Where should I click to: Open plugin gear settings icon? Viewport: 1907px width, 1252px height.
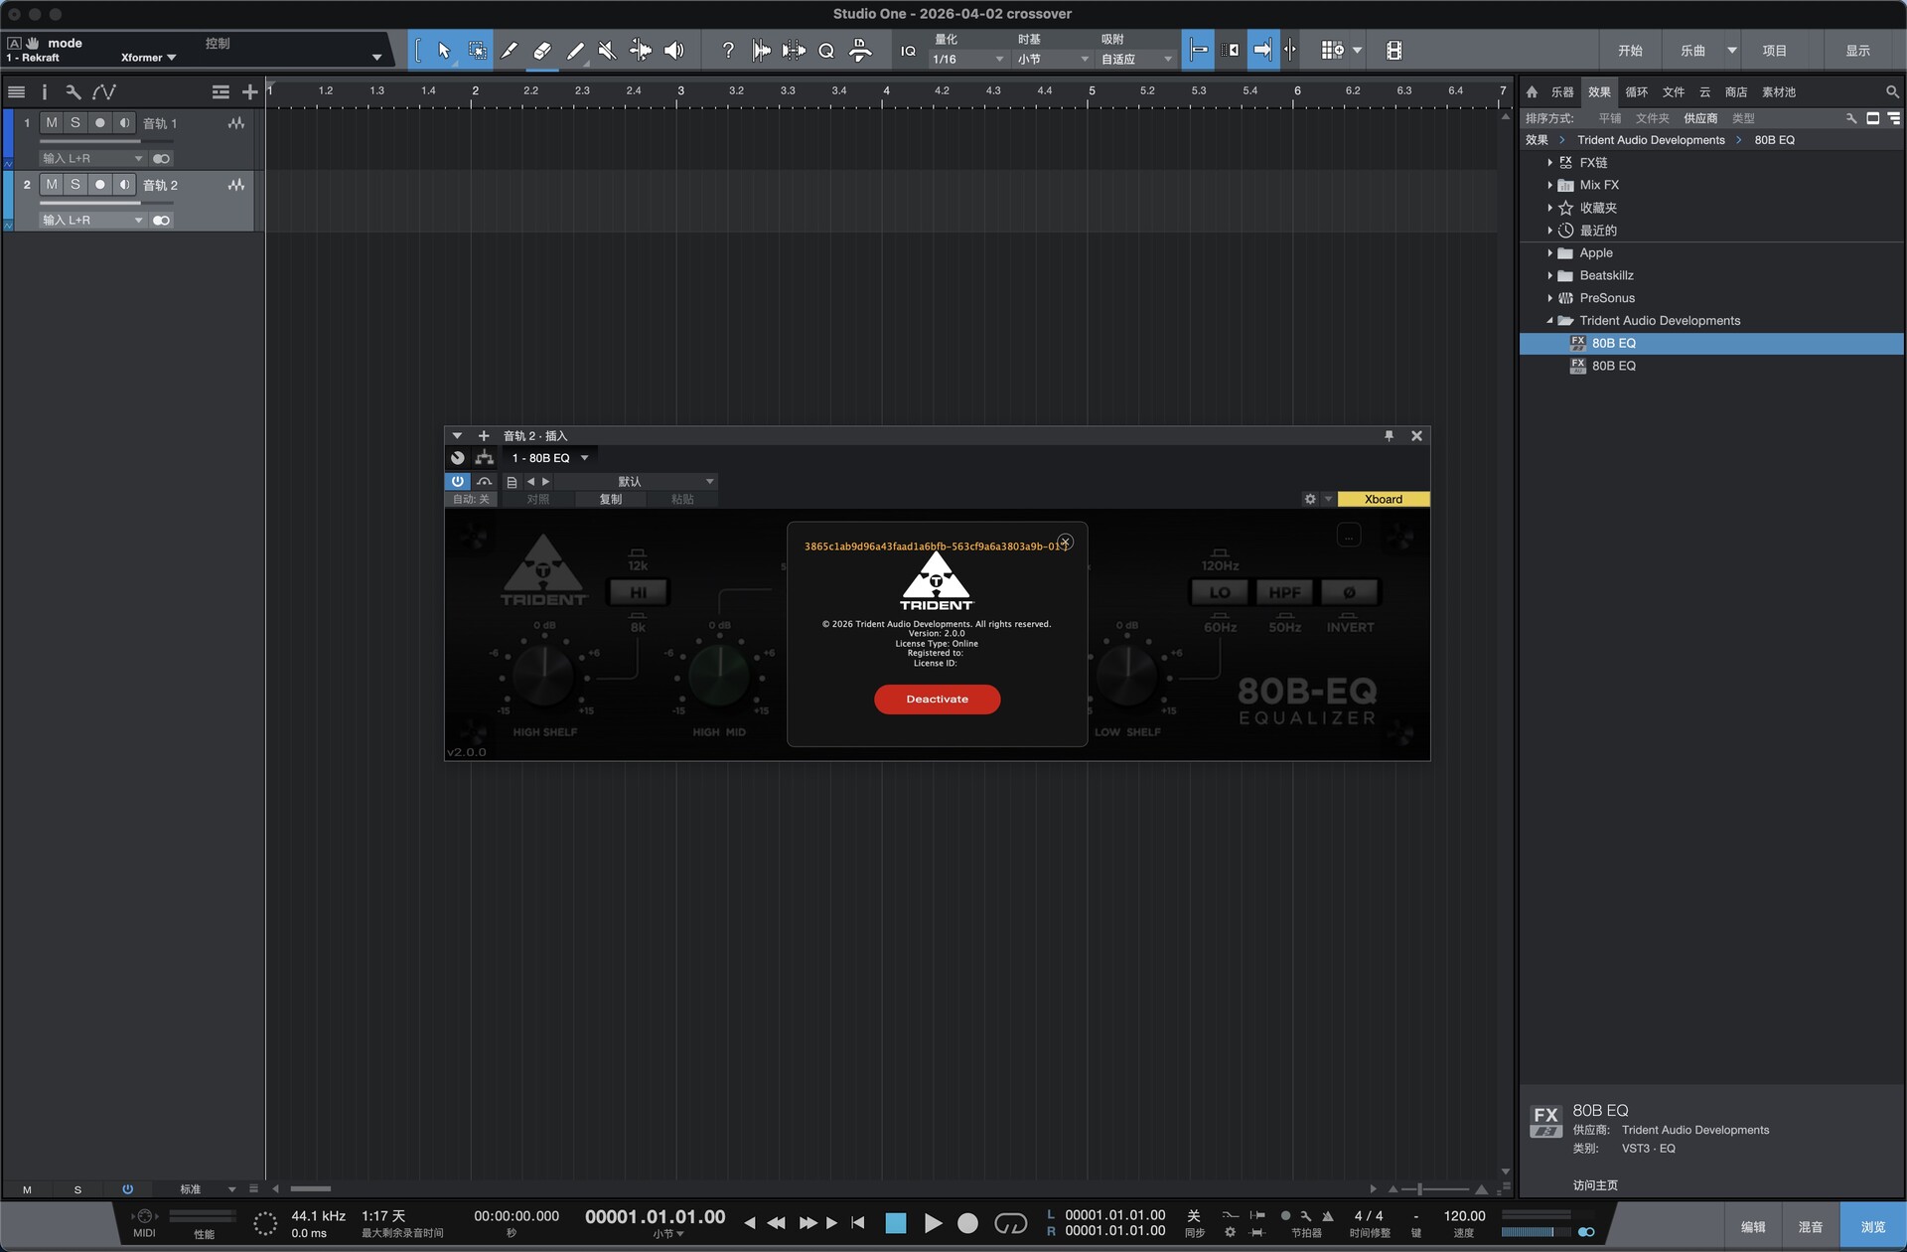(x=1310, y=499)
